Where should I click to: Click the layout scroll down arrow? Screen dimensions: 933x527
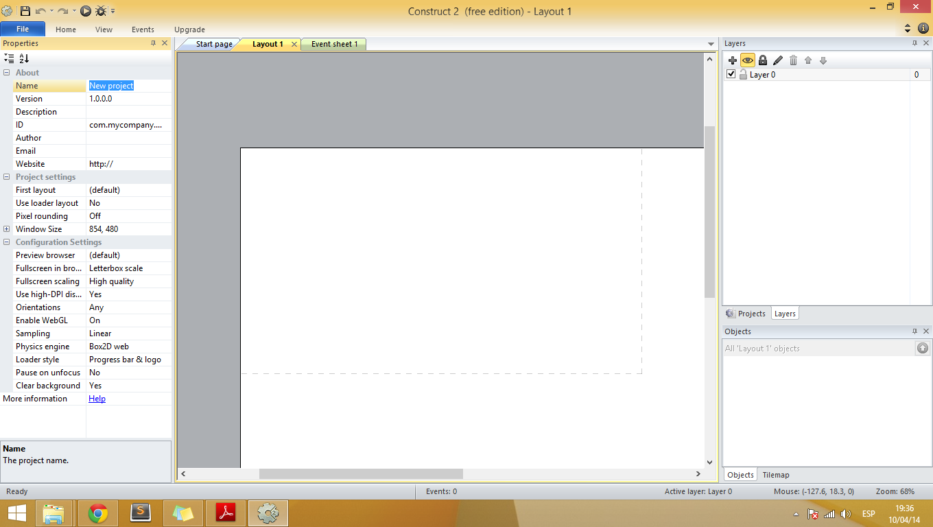click(x=709, y=462)
